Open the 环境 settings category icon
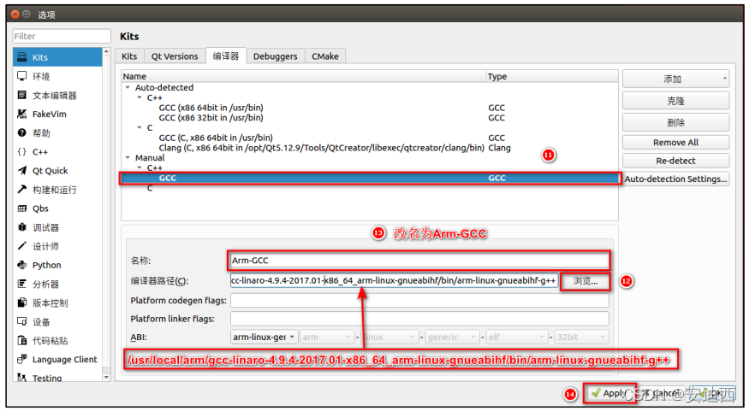 (22, 76)
